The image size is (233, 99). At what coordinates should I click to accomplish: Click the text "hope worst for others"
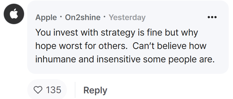tap(80, 46)
